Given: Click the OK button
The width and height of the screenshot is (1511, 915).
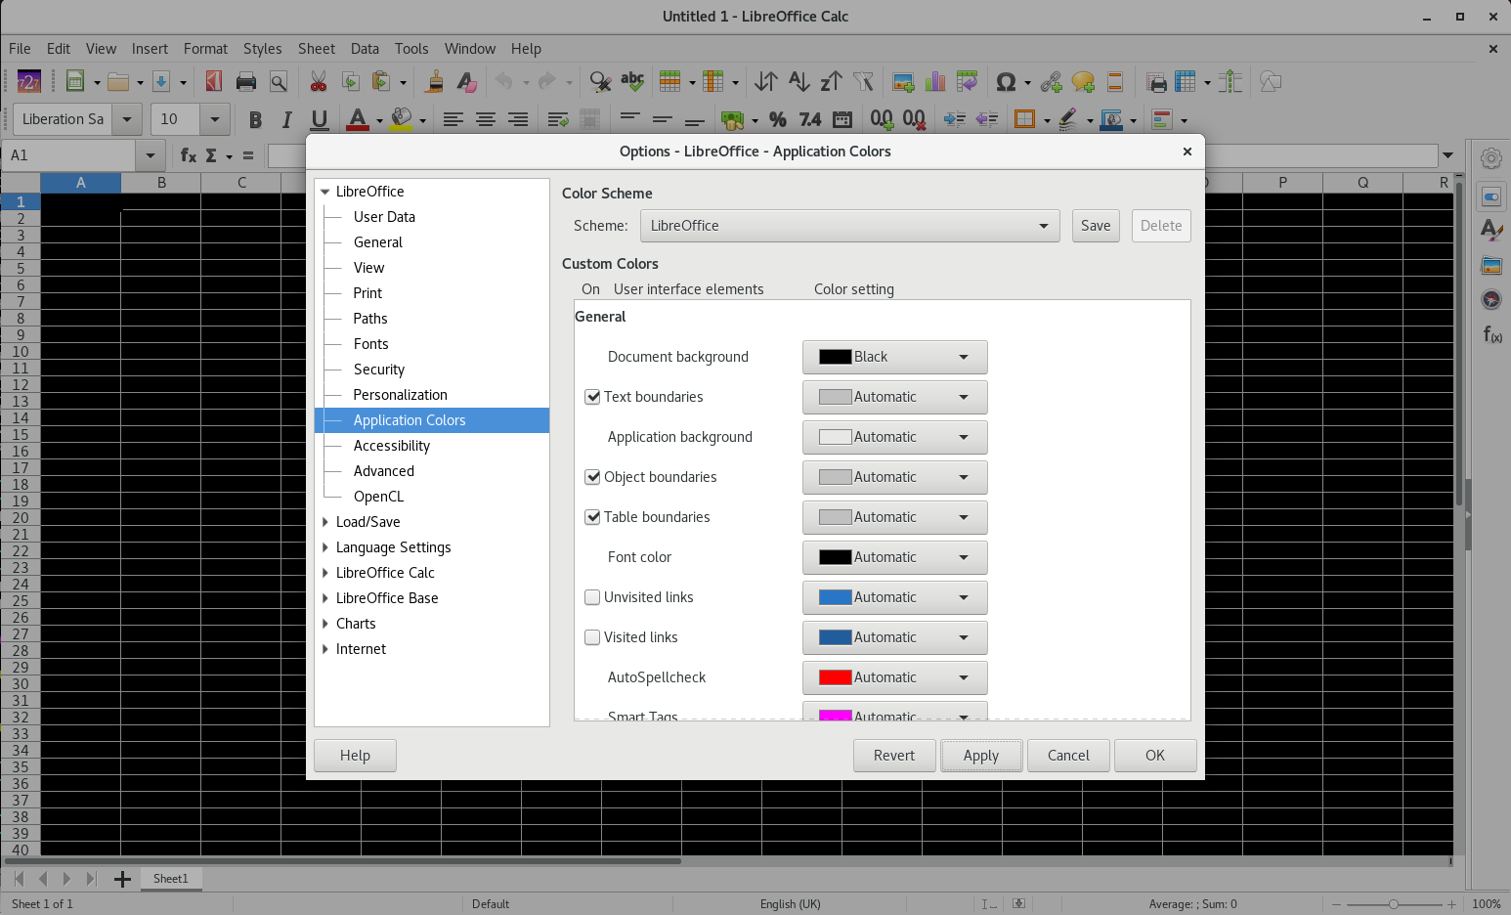Looking at the screenshot, I should (x=1155, y=756).
